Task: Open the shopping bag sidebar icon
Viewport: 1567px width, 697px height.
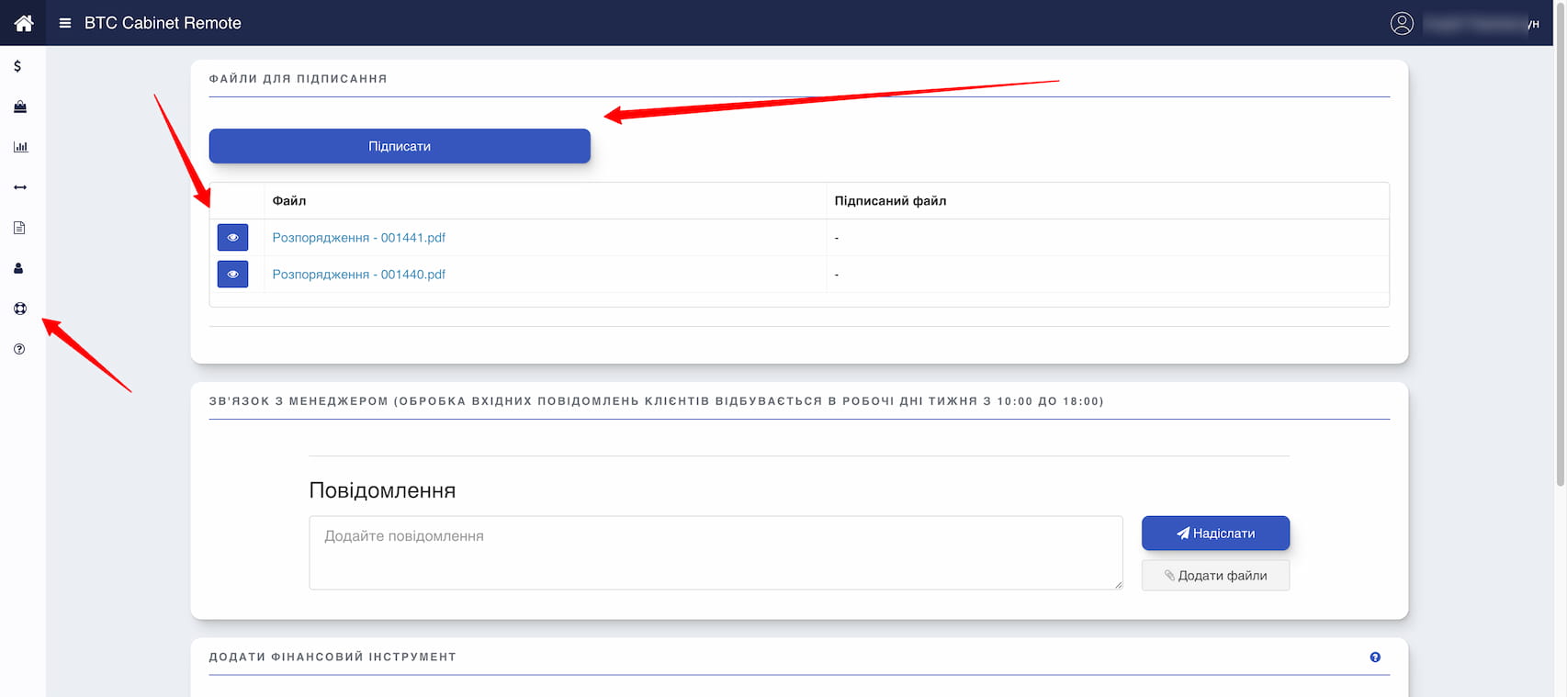Action: click(20, 107)
